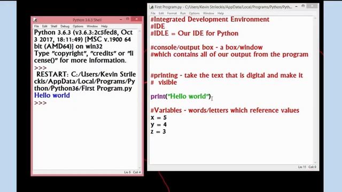Image resolution: width=342 pixels, height=192 pixels.
Task: Open Shell menu in Python Shell window
Action: coord(54,26)
